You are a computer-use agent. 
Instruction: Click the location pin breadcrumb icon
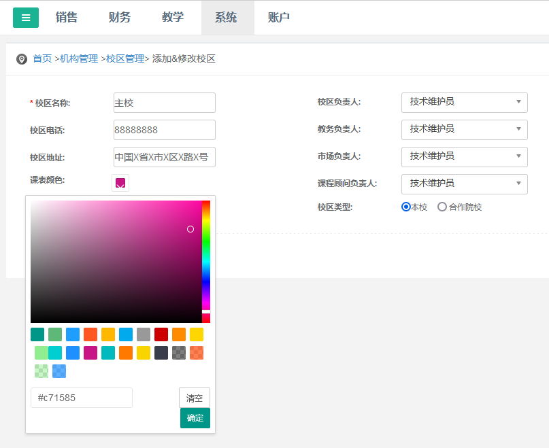tap(22, 59)
